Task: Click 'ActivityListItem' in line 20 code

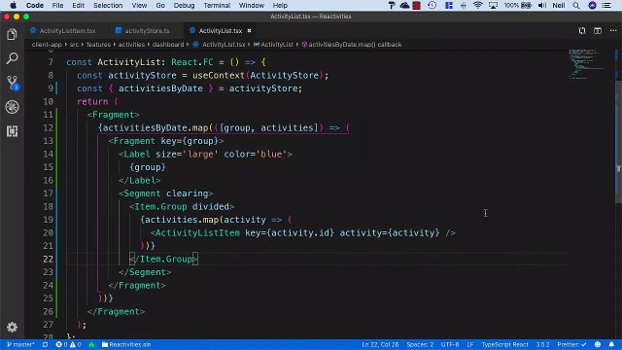Action: tap(197, 232)
